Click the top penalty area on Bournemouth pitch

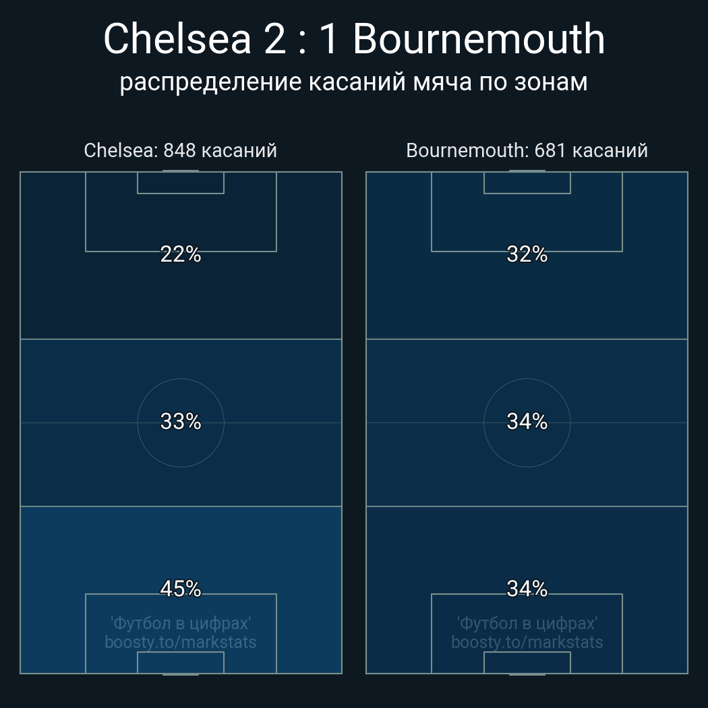click(x=527, y=212)
